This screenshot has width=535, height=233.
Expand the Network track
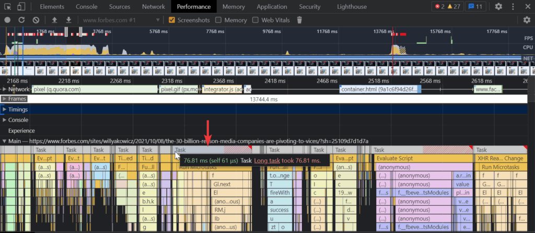(x=4, y=89)
